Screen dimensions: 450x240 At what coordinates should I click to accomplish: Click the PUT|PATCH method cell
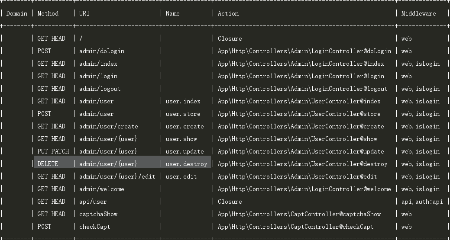(53, 151)
